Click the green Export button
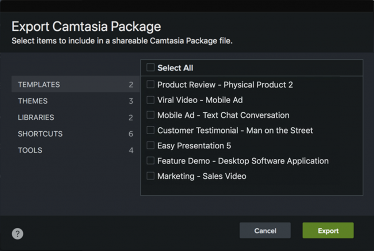This screenshot has width=374, height=251. pos(328,231)
